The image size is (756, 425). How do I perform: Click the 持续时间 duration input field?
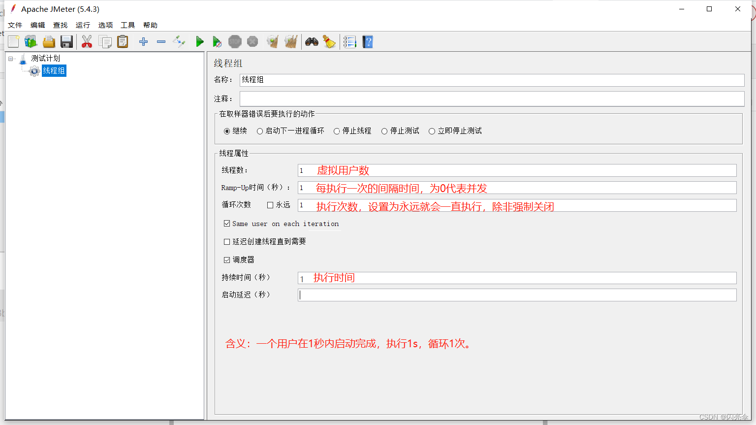(x=517, y=278)
